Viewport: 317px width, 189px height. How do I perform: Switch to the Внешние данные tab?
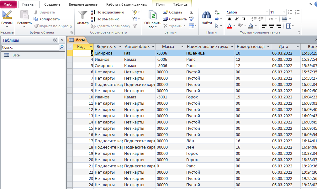click(83, 4)
